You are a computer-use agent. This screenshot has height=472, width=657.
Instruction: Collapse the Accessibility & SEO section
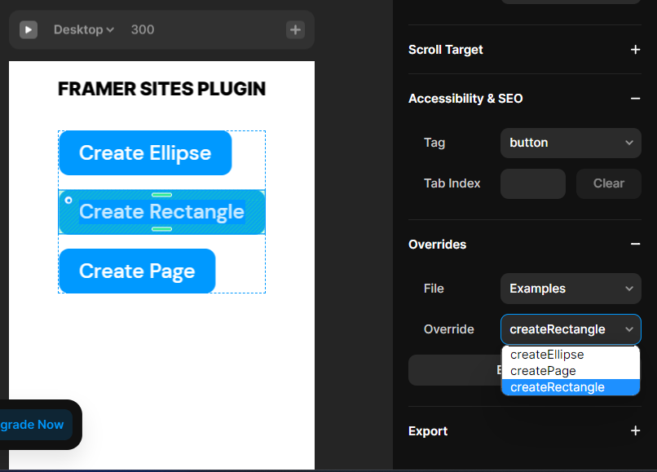[x=635, y=99]
